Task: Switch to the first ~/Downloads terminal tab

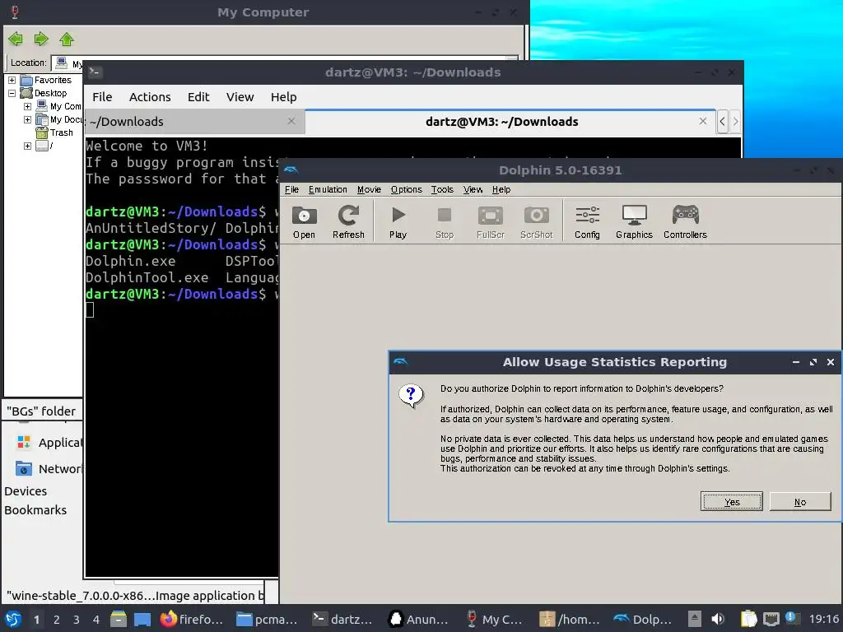Action: coord(194,122)
